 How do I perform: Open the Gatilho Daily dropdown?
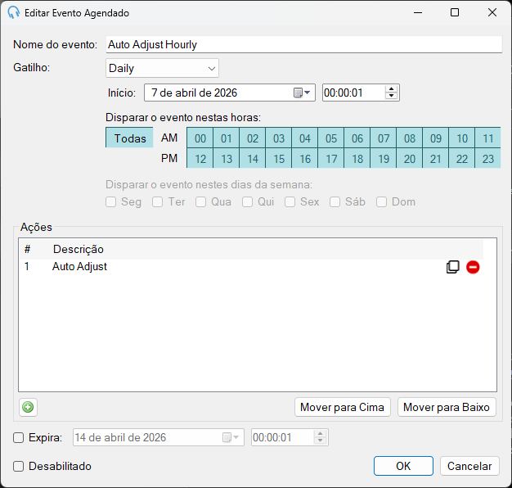click(162, 68)
